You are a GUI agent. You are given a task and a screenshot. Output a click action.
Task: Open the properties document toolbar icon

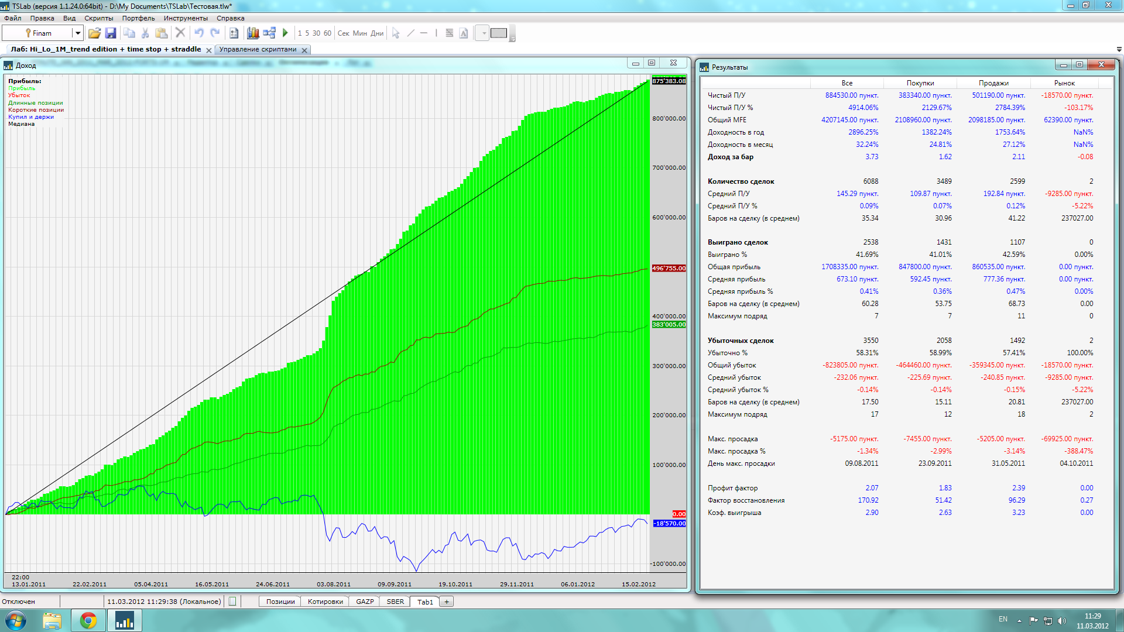234,33
